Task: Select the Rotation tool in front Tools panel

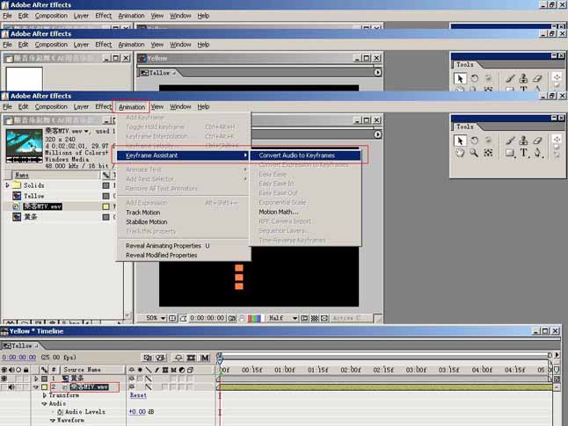Action: (x=474, y=141)
